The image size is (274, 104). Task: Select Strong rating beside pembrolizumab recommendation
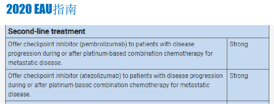click(x=239, y=44)
